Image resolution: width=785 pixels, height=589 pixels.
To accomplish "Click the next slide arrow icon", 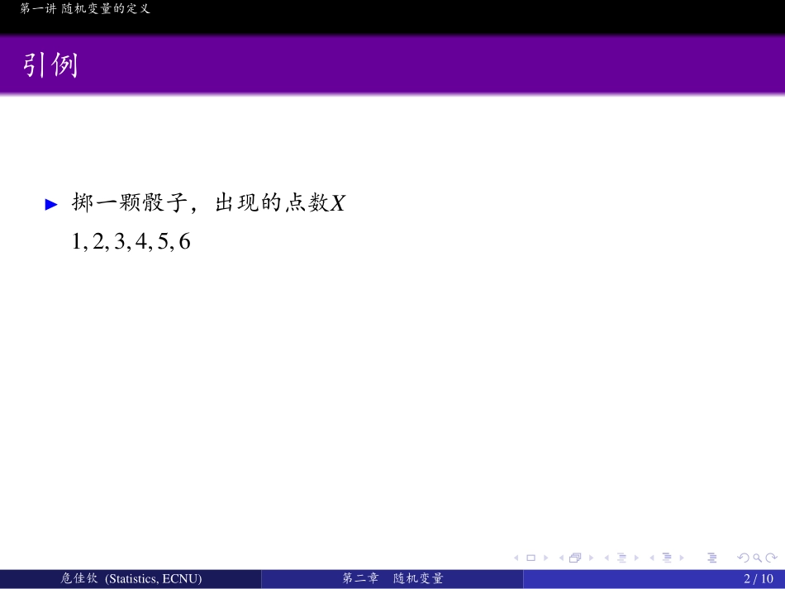I will (x=545, y=558).
